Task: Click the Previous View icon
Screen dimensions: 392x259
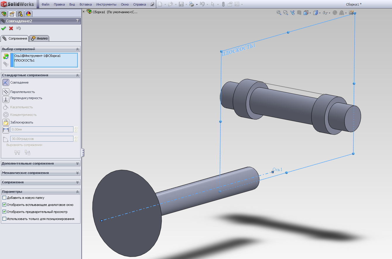Action: [292, 13]
